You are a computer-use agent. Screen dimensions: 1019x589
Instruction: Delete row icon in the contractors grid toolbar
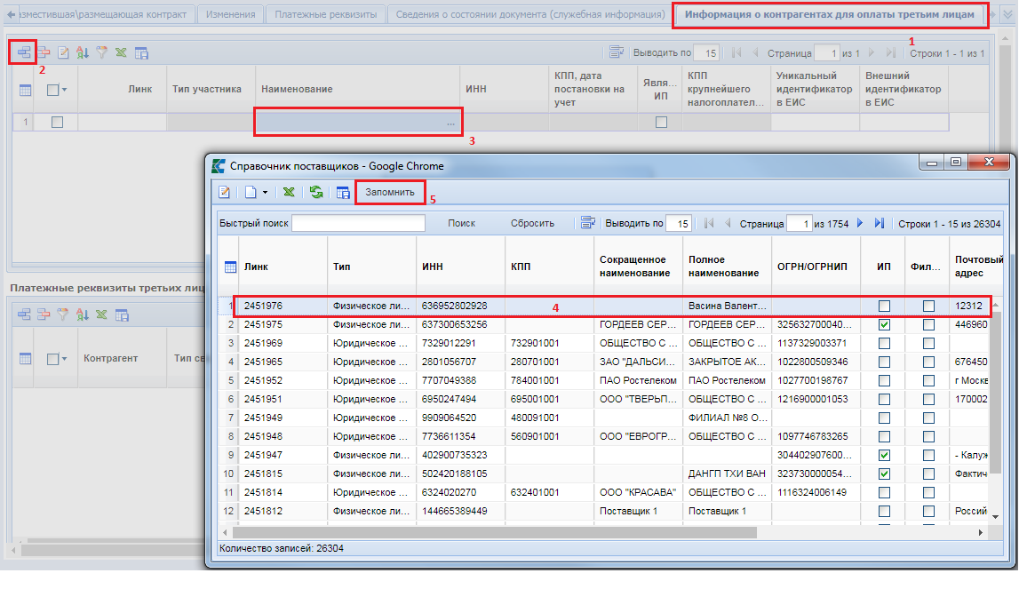pyautogui.click(x=44, y=52)
